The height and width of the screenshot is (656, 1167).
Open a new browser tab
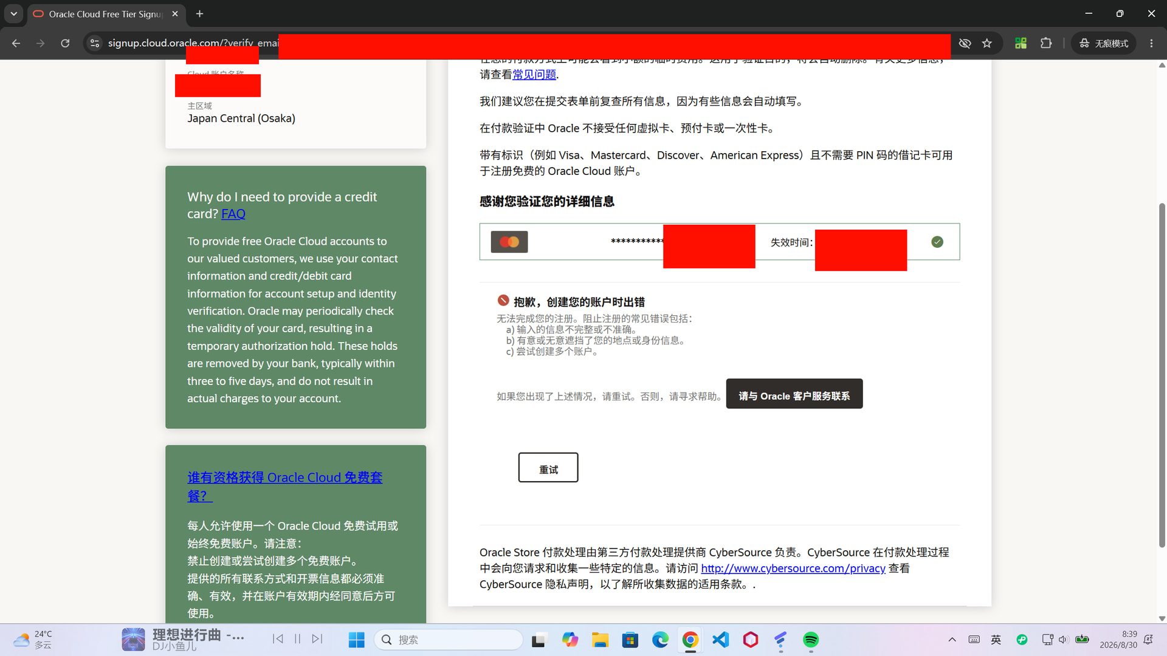coord(199,13)
